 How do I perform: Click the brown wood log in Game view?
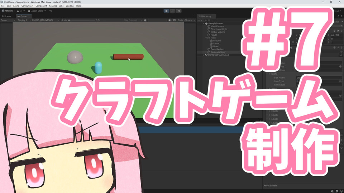[128, 57]
